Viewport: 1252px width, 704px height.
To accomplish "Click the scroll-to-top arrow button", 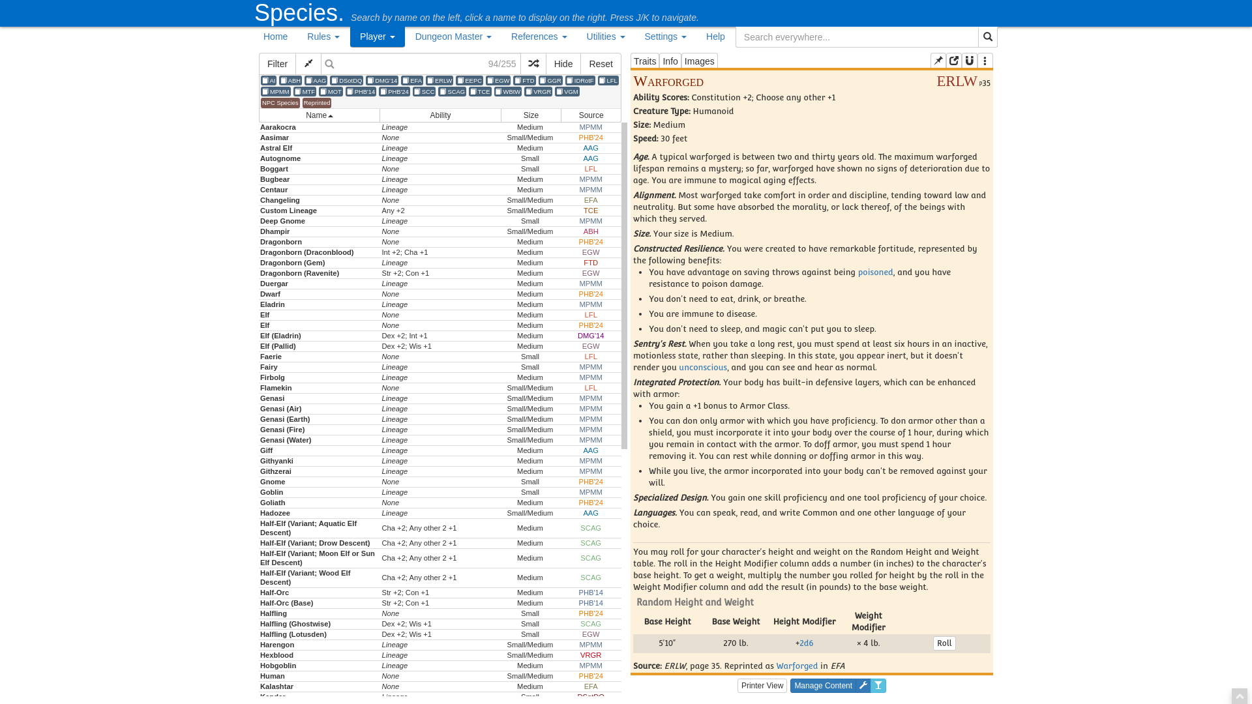I will click(1240, 696).
